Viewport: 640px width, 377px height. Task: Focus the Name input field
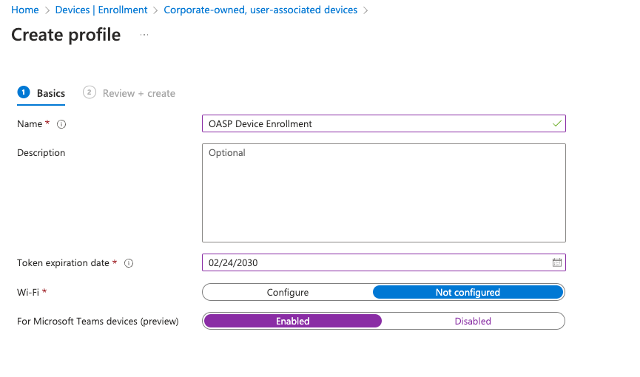pyautogui.click(x=377, y=123)
